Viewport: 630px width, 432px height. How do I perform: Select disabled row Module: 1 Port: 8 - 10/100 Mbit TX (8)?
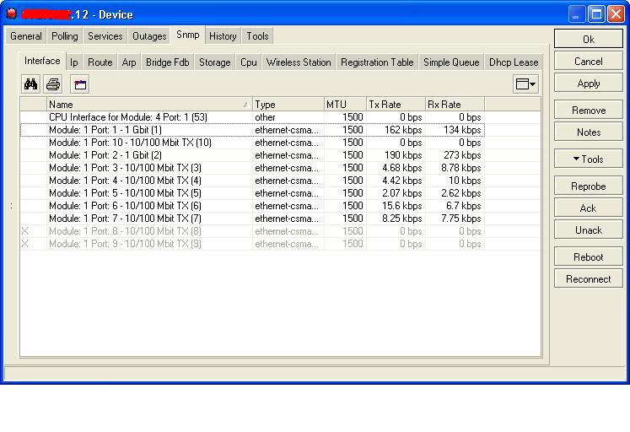pos(252,231)
